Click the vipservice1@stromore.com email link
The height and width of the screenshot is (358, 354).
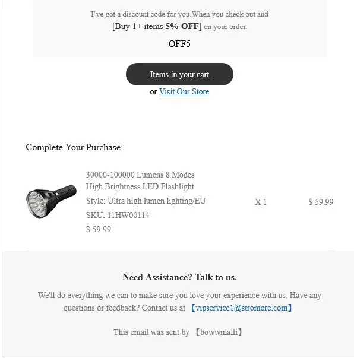pyautogui.click(x=242, y=308)
